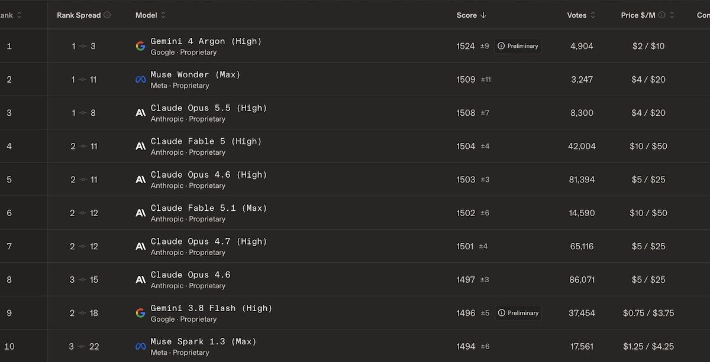Open the Muse Wonder (Max) model name
The image size is (710, 362).
pyautogui.click(x=195, y=74)
